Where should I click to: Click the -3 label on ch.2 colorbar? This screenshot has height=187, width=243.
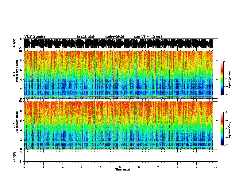[226, 112]
